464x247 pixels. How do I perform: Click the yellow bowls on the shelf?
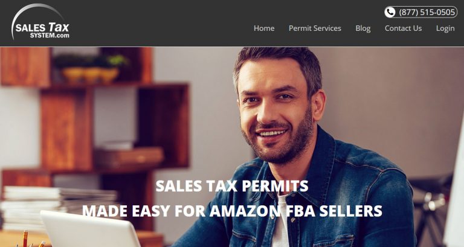(90, 74)
